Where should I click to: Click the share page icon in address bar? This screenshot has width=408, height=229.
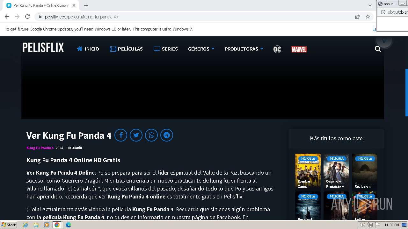coord(358,17)
